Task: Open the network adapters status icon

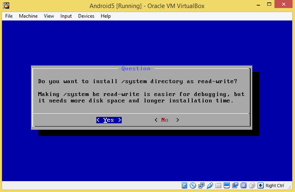Action: pyautogui.click(x=202, y=186)
